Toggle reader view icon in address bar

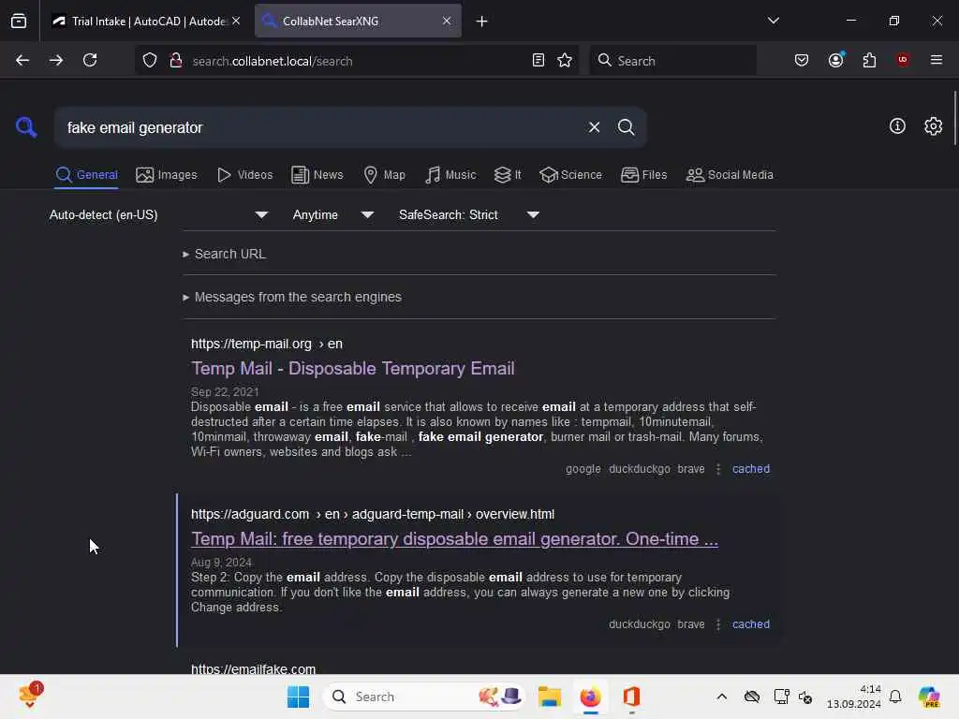539,61
